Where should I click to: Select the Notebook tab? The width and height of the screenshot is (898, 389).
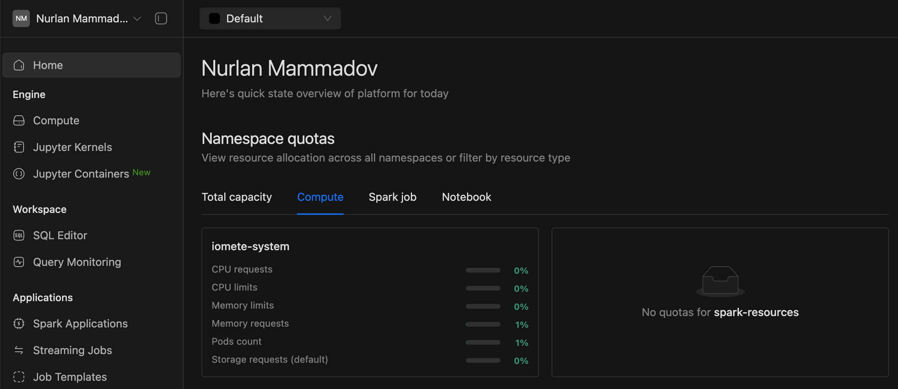(466, 197)
